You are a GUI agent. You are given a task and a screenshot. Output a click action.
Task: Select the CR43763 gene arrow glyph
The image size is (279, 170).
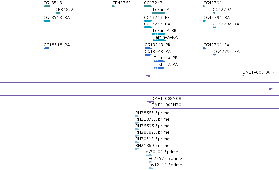[114, 6]
